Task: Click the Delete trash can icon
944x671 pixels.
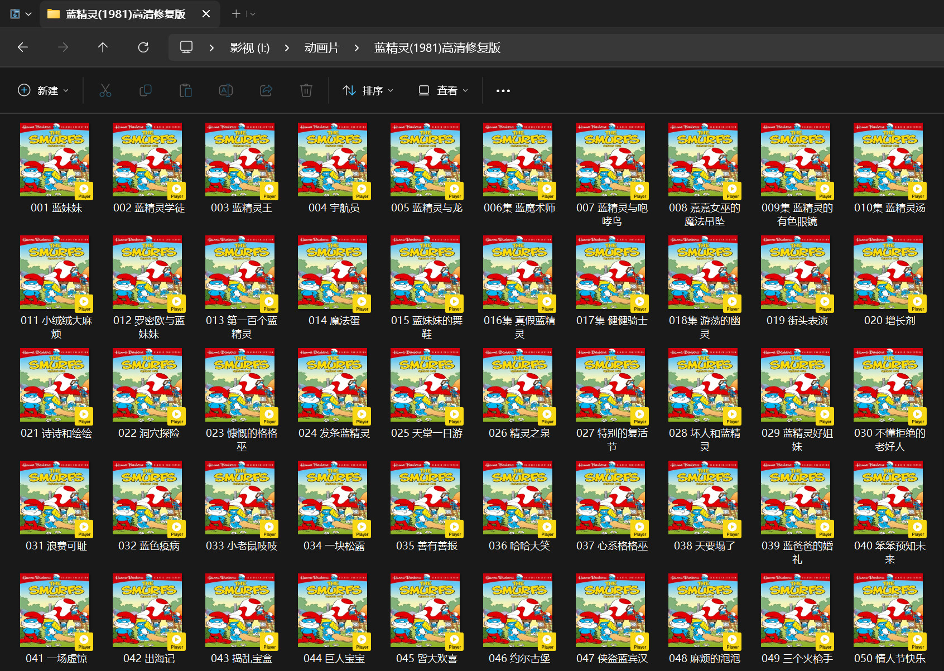Action: pyautogui.click(x=306, y=90)
